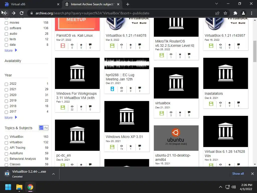Open the taskbar clock showing 2:26 PM

click(246, 187)
